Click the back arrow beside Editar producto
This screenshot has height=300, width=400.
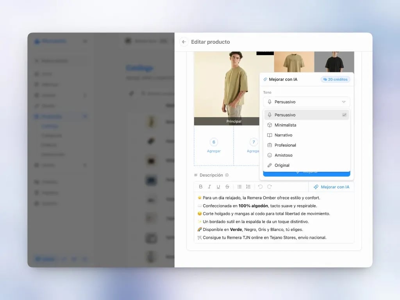[184, 42]
